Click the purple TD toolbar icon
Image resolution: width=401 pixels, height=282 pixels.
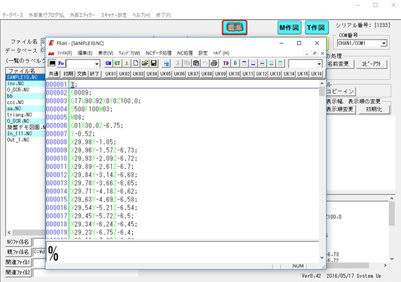pyautogui.click(x=226, y=63)
